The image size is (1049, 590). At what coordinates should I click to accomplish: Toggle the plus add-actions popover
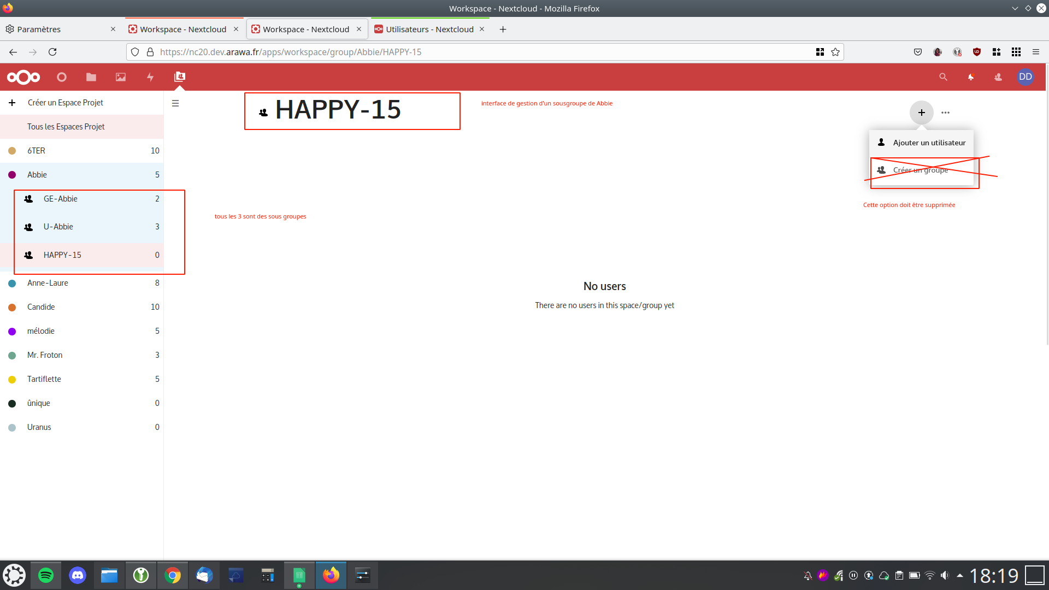tap(922, 113)
